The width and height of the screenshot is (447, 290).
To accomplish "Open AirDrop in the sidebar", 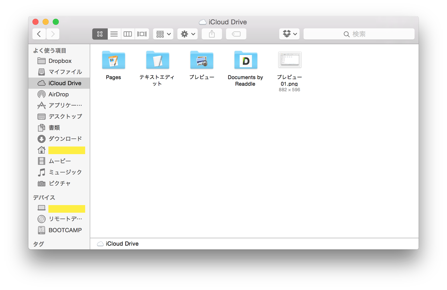I will (59, 94).
